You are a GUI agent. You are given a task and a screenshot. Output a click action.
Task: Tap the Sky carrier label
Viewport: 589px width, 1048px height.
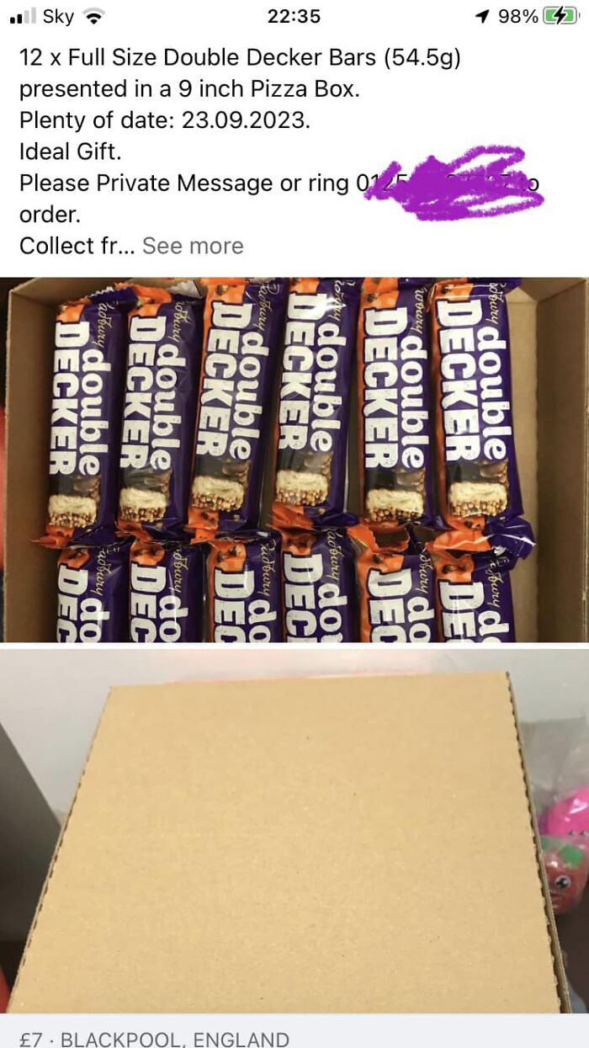[58, 16]
